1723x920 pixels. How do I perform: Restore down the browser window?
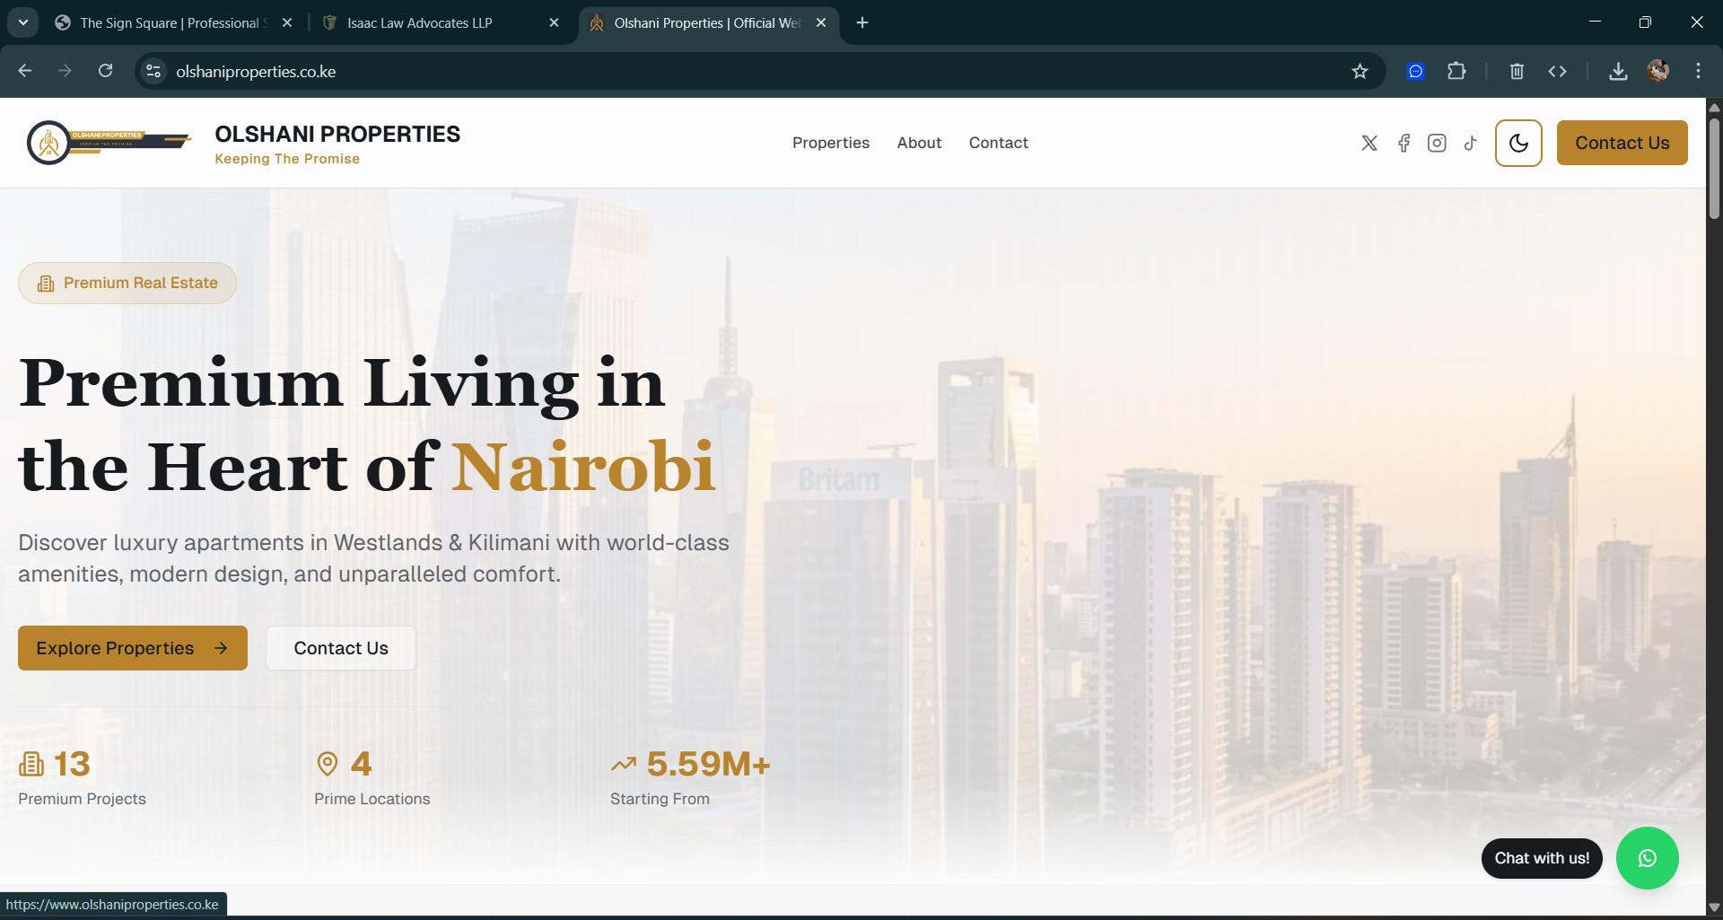[x=1645, y=22]
